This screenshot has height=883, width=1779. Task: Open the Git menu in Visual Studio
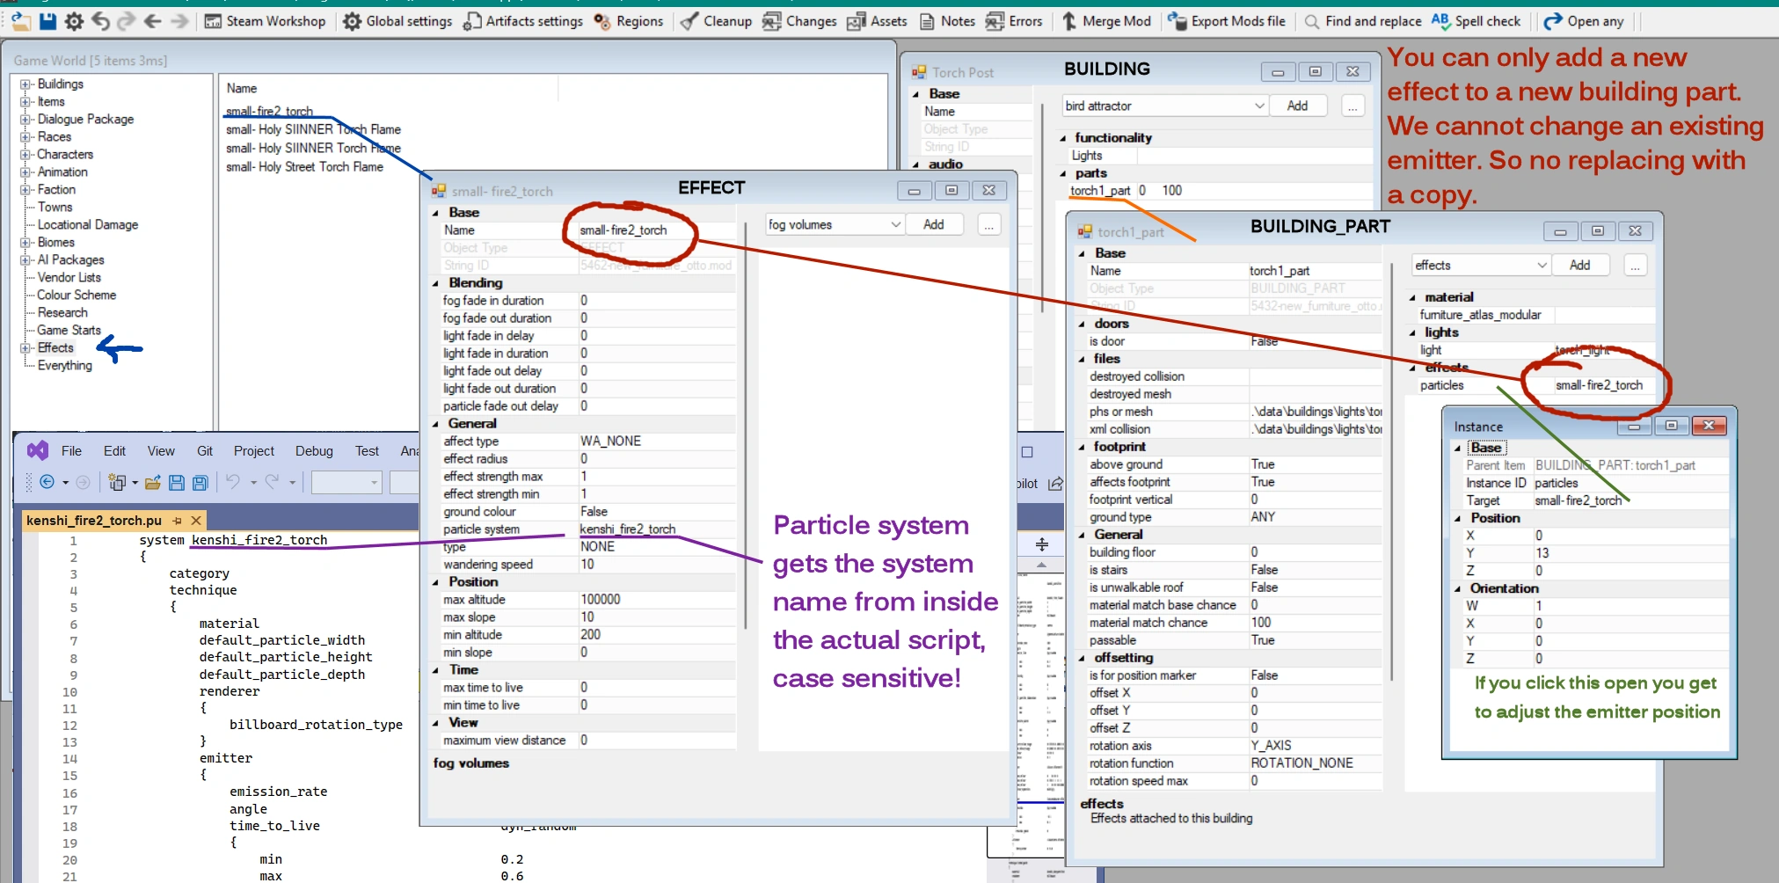(x=205, y=451)
